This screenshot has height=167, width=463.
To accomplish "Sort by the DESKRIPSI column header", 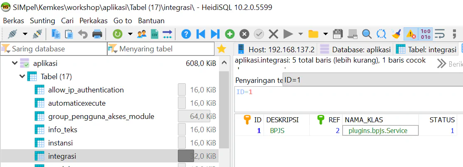I will coord(286,120).
